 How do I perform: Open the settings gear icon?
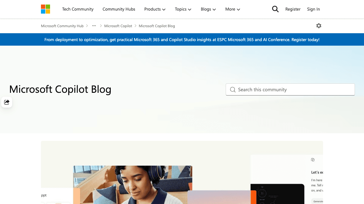click(x=318, y=26)
